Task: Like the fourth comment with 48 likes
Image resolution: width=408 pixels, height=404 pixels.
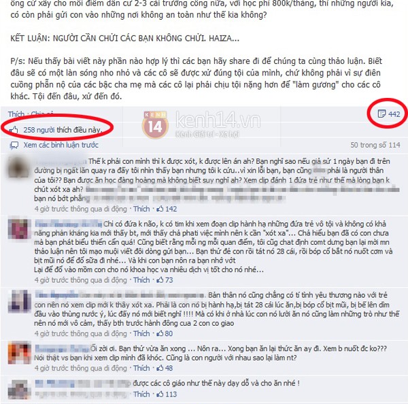Action: click(141, 368)
